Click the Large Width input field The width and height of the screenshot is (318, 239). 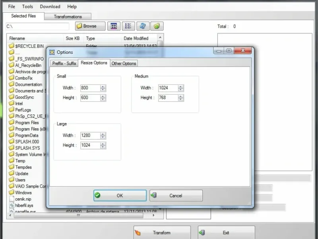pyautogui.click(x=90, y=135)
